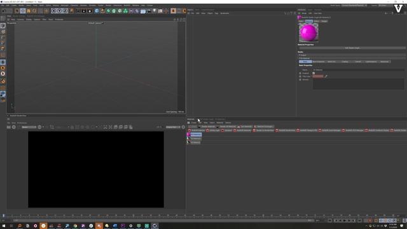
Task: Open the File menu
Action: [x=3, y=5]
